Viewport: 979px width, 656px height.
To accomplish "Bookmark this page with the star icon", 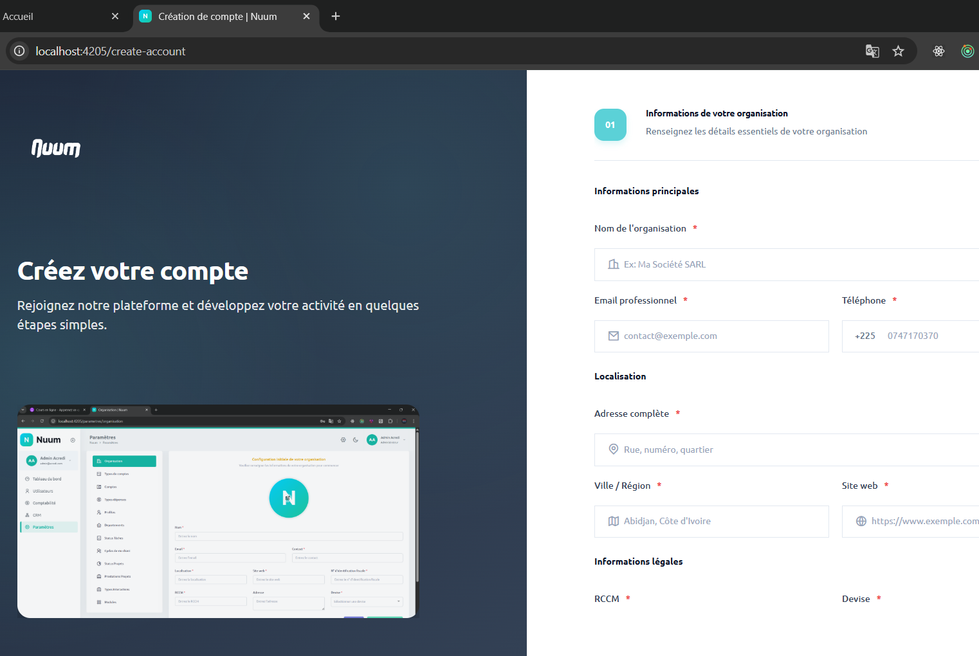I will tap(898, 51).
